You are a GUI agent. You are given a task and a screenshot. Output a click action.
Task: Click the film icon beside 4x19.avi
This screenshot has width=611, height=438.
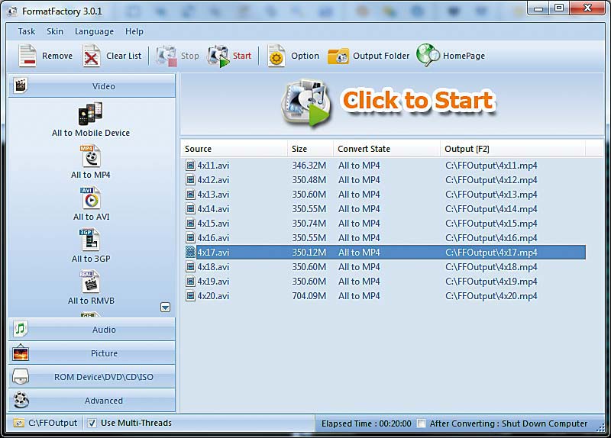190,281
